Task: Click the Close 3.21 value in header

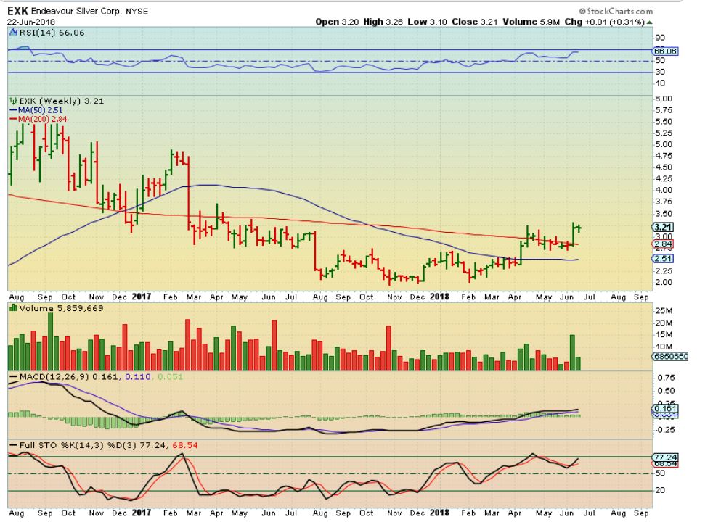Action: coord(475,22)
